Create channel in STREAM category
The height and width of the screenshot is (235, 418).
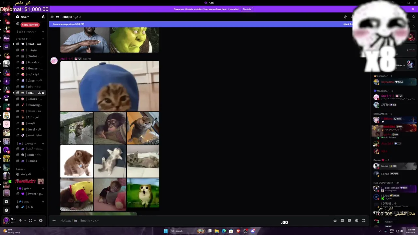click(x=43, y=32)
